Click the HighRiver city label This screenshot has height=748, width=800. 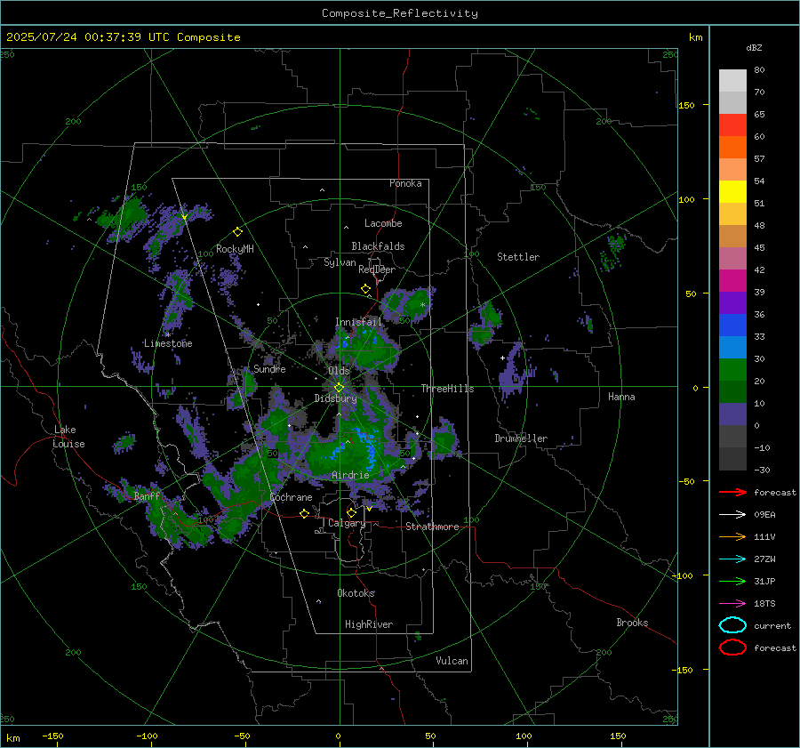[369, 624]
